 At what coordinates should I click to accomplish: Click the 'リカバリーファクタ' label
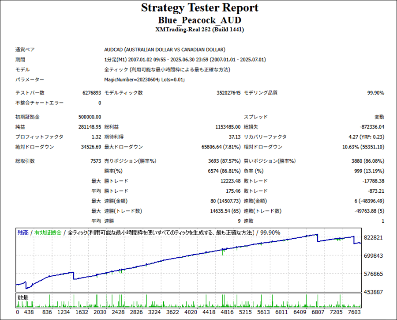click(265, 137)
